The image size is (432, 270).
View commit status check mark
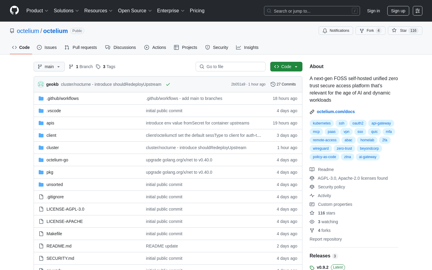(168, 84)
